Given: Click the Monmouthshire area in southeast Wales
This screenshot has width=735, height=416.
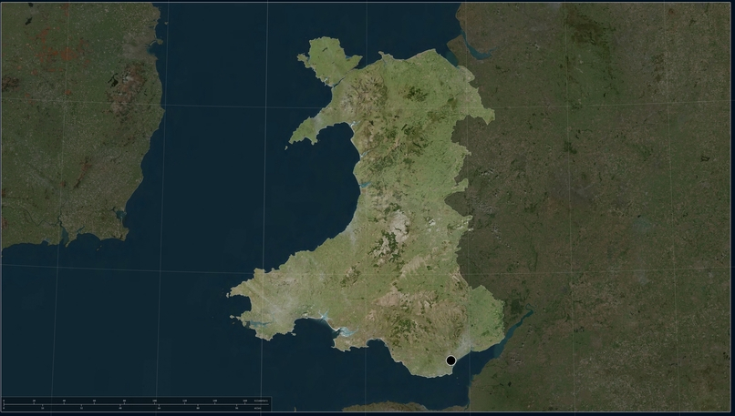Looking at the screenshot, I should click(485, 313).
